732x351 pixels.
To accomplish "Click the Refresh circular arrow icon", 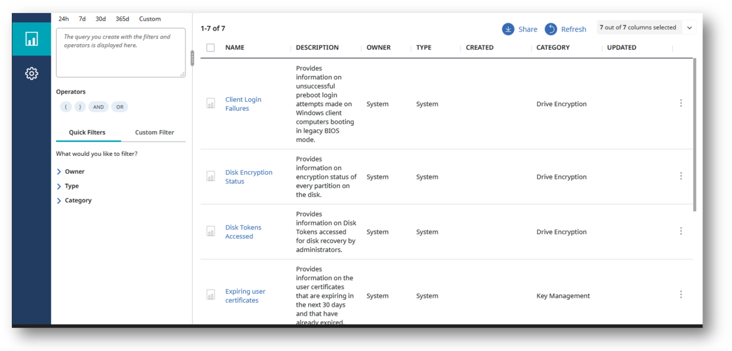I will pos(551,29).
